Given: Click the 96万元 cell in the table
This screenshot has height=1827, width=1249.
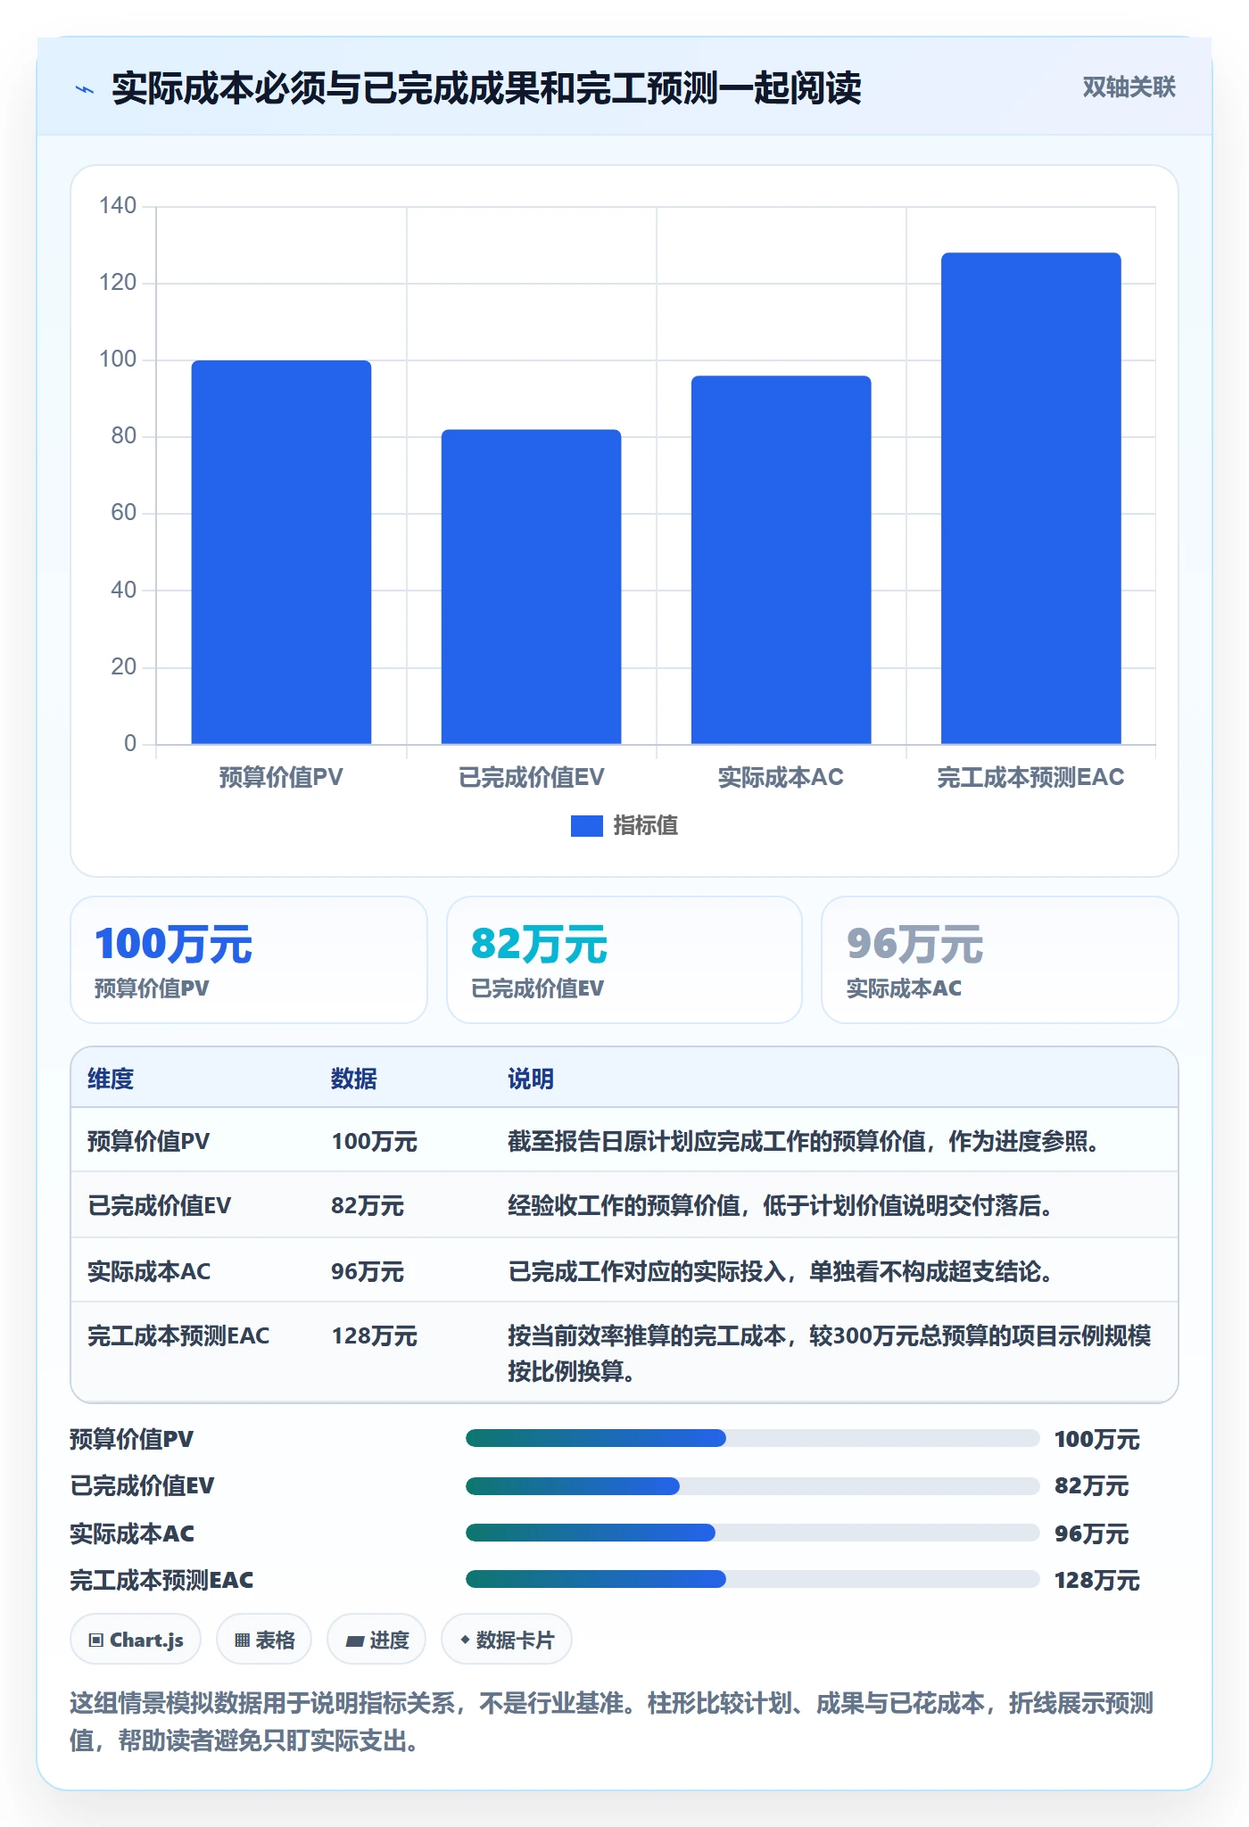Looking at the screenshot, I should (368, 1271).
